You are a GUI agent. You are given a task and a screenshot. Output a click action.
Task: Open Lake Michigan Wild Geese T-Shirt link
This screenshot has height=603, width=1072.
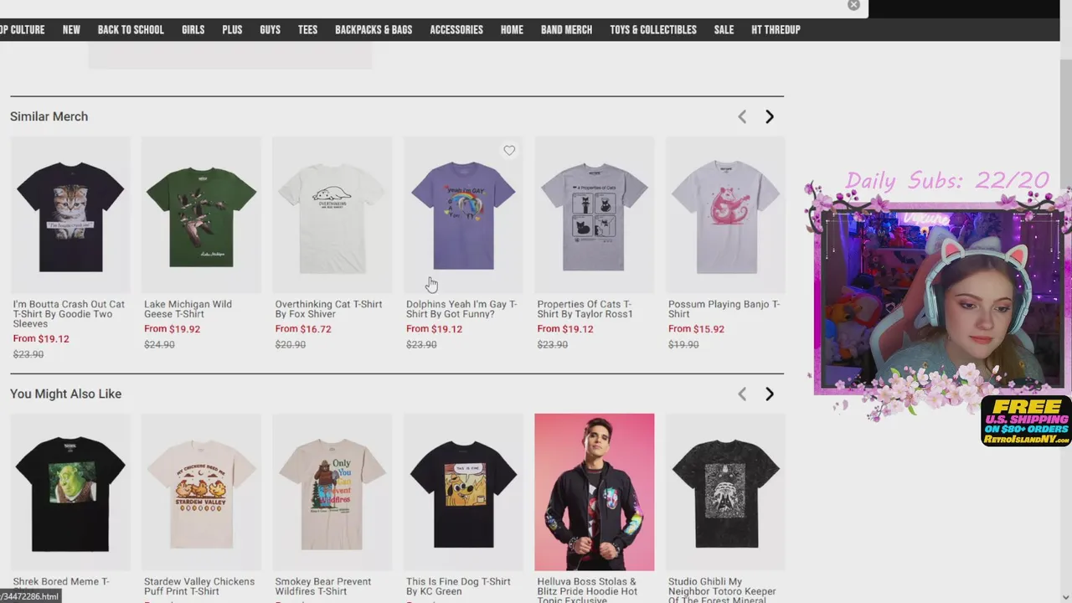click(188, 309)
